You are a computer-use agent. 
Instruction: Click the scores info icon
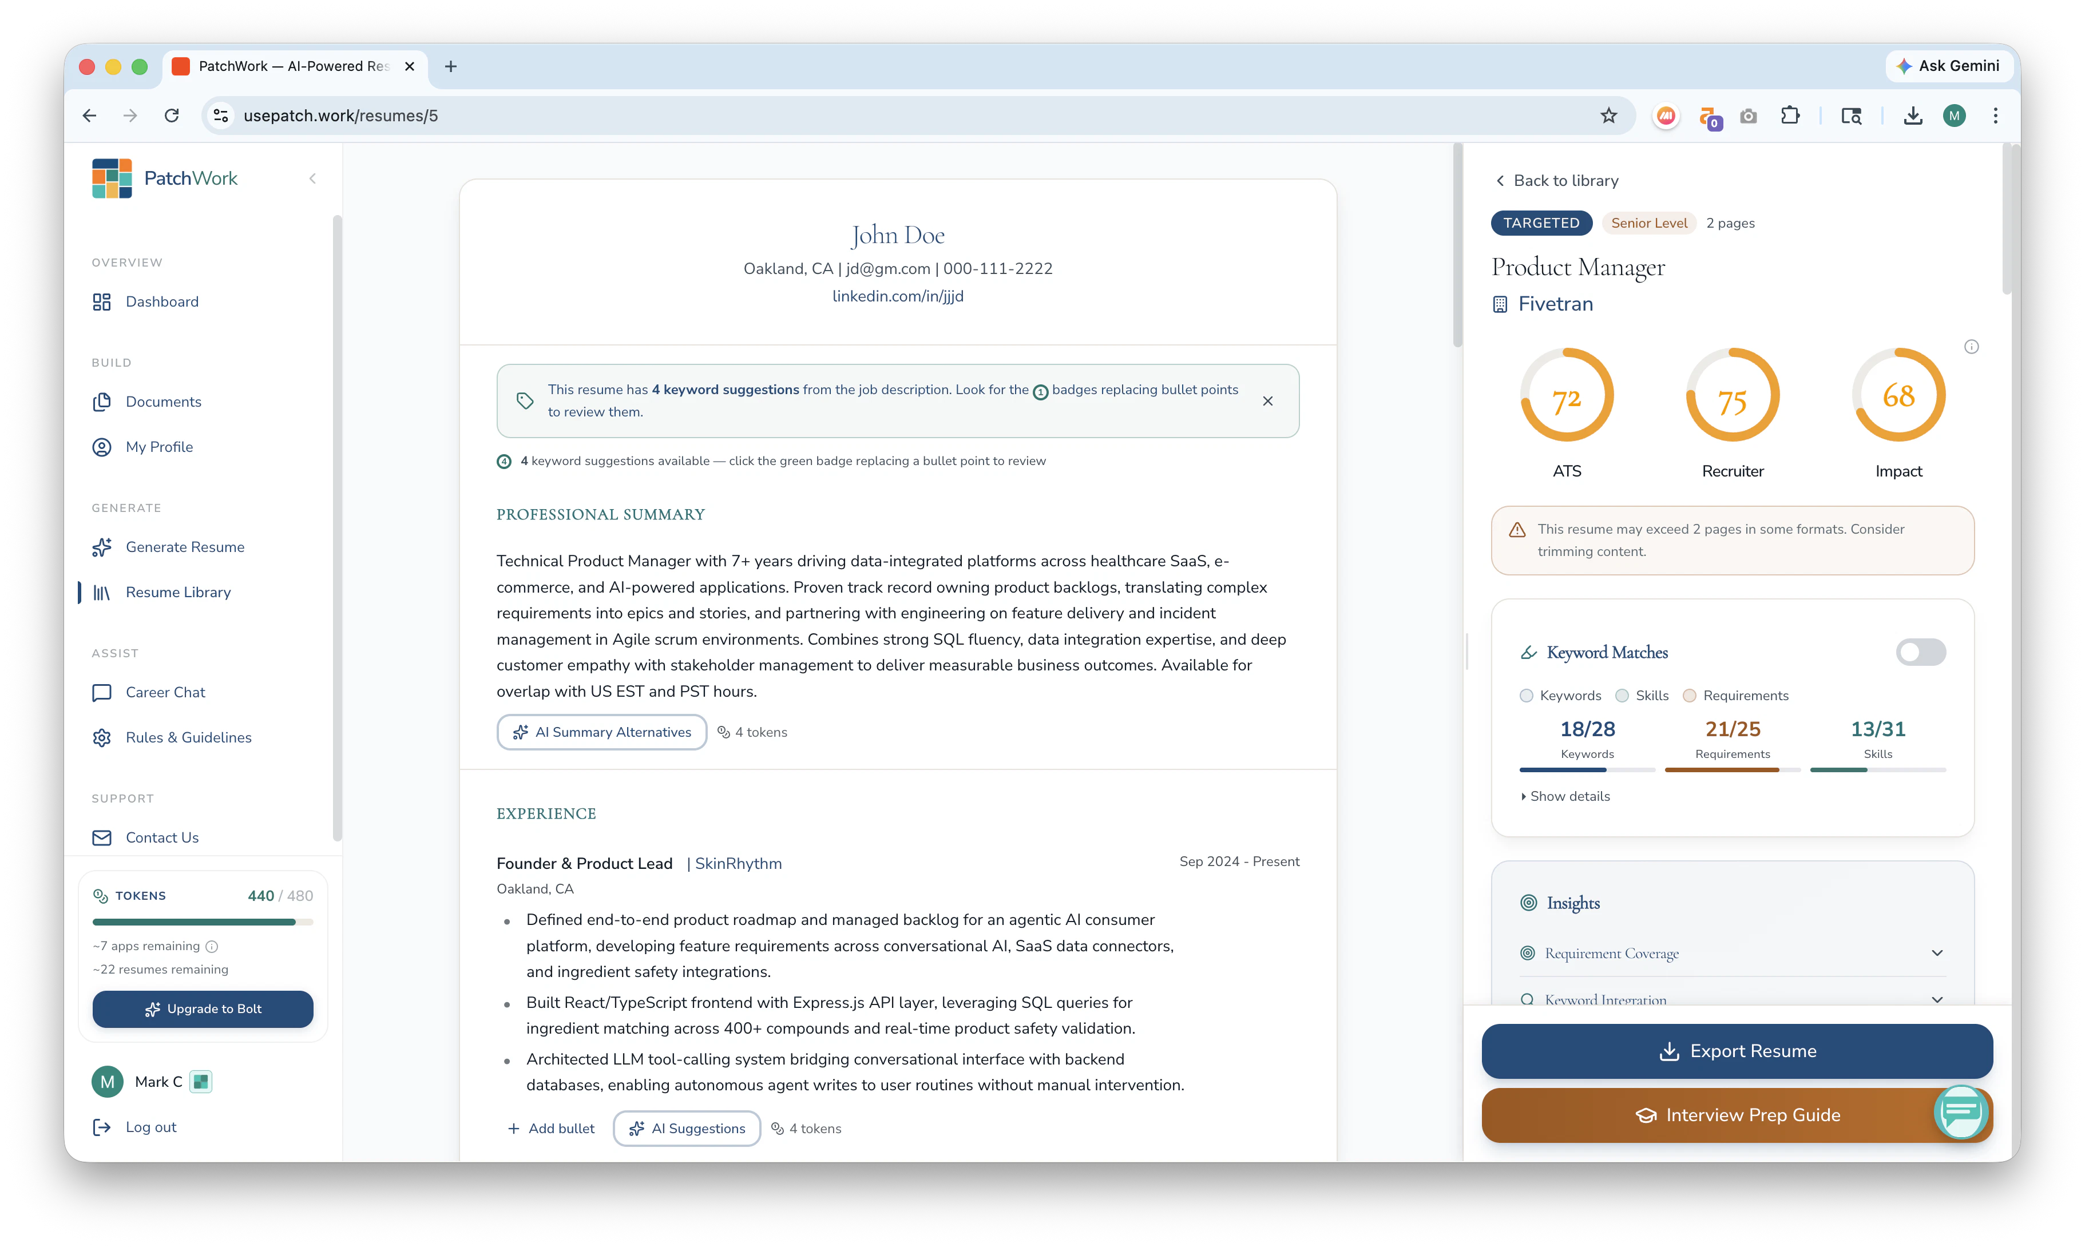(x=1971, y=347)
